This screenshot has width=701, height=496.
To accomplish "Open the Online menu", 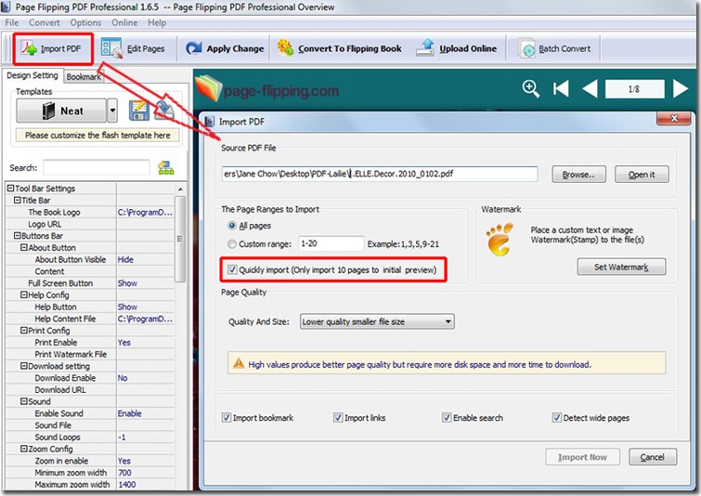I will point(124,22).
